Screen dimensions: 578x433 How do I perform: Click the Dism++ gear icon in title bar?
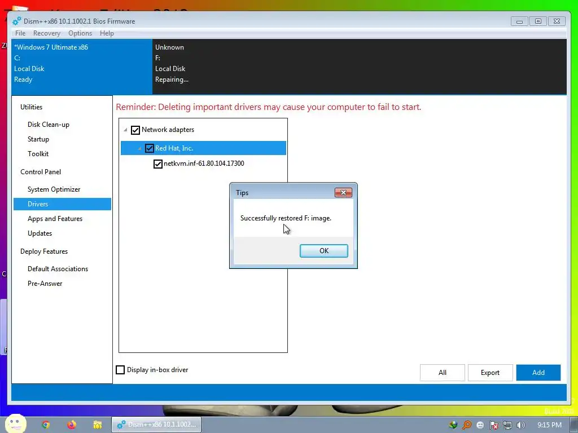tap(17, 21)
